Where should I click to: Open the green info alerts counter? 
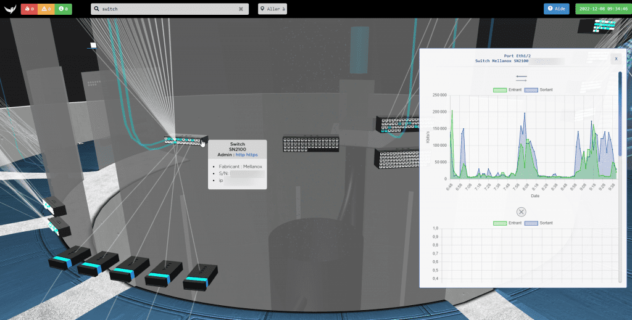click(x=63, y=9)
